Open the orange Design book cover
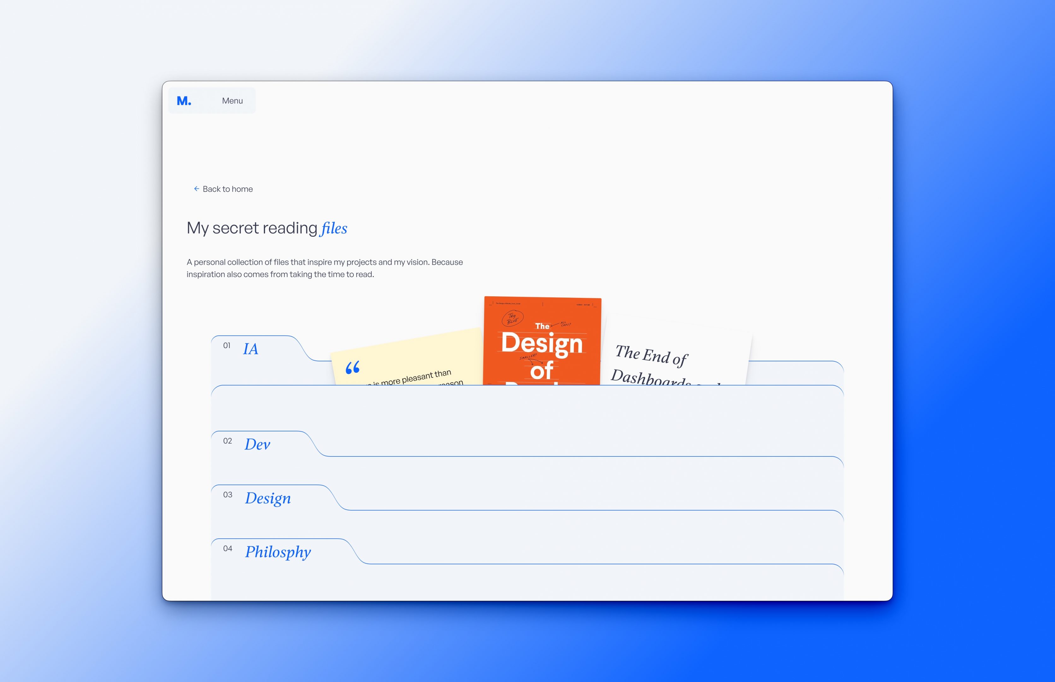1055x682 pixels. click(x=542, y=341)
